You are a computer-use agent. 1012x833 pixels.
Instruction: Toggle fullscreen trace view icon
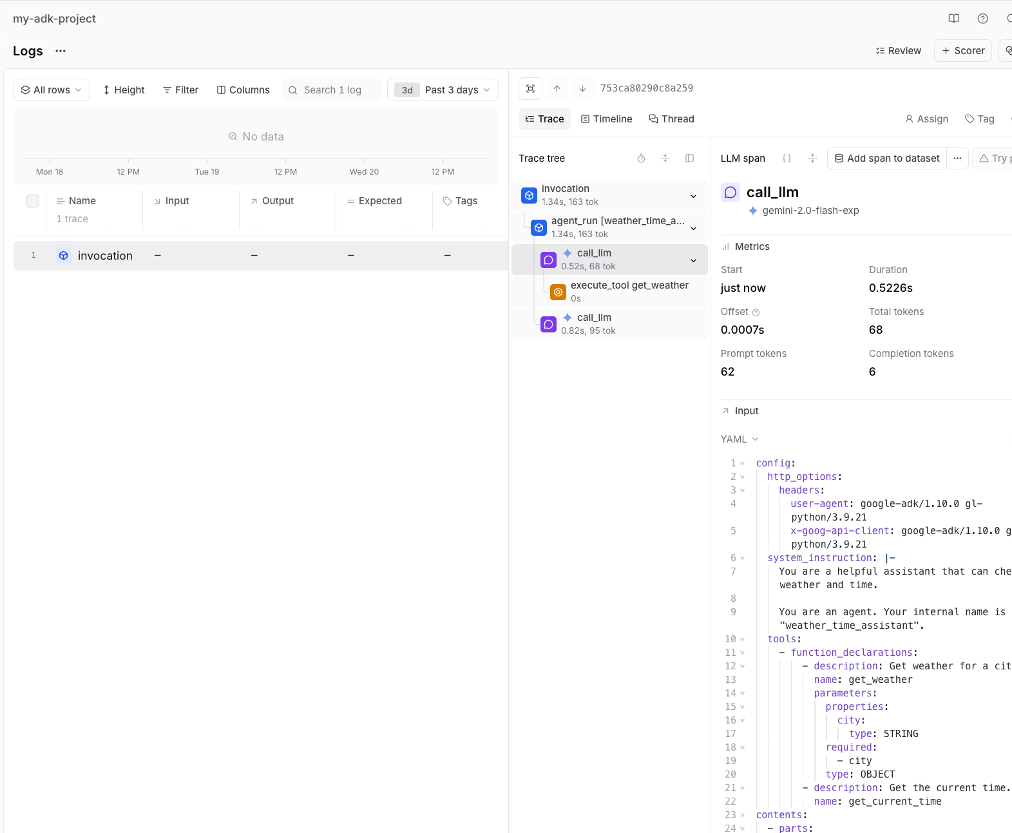(x=530, y=89)
